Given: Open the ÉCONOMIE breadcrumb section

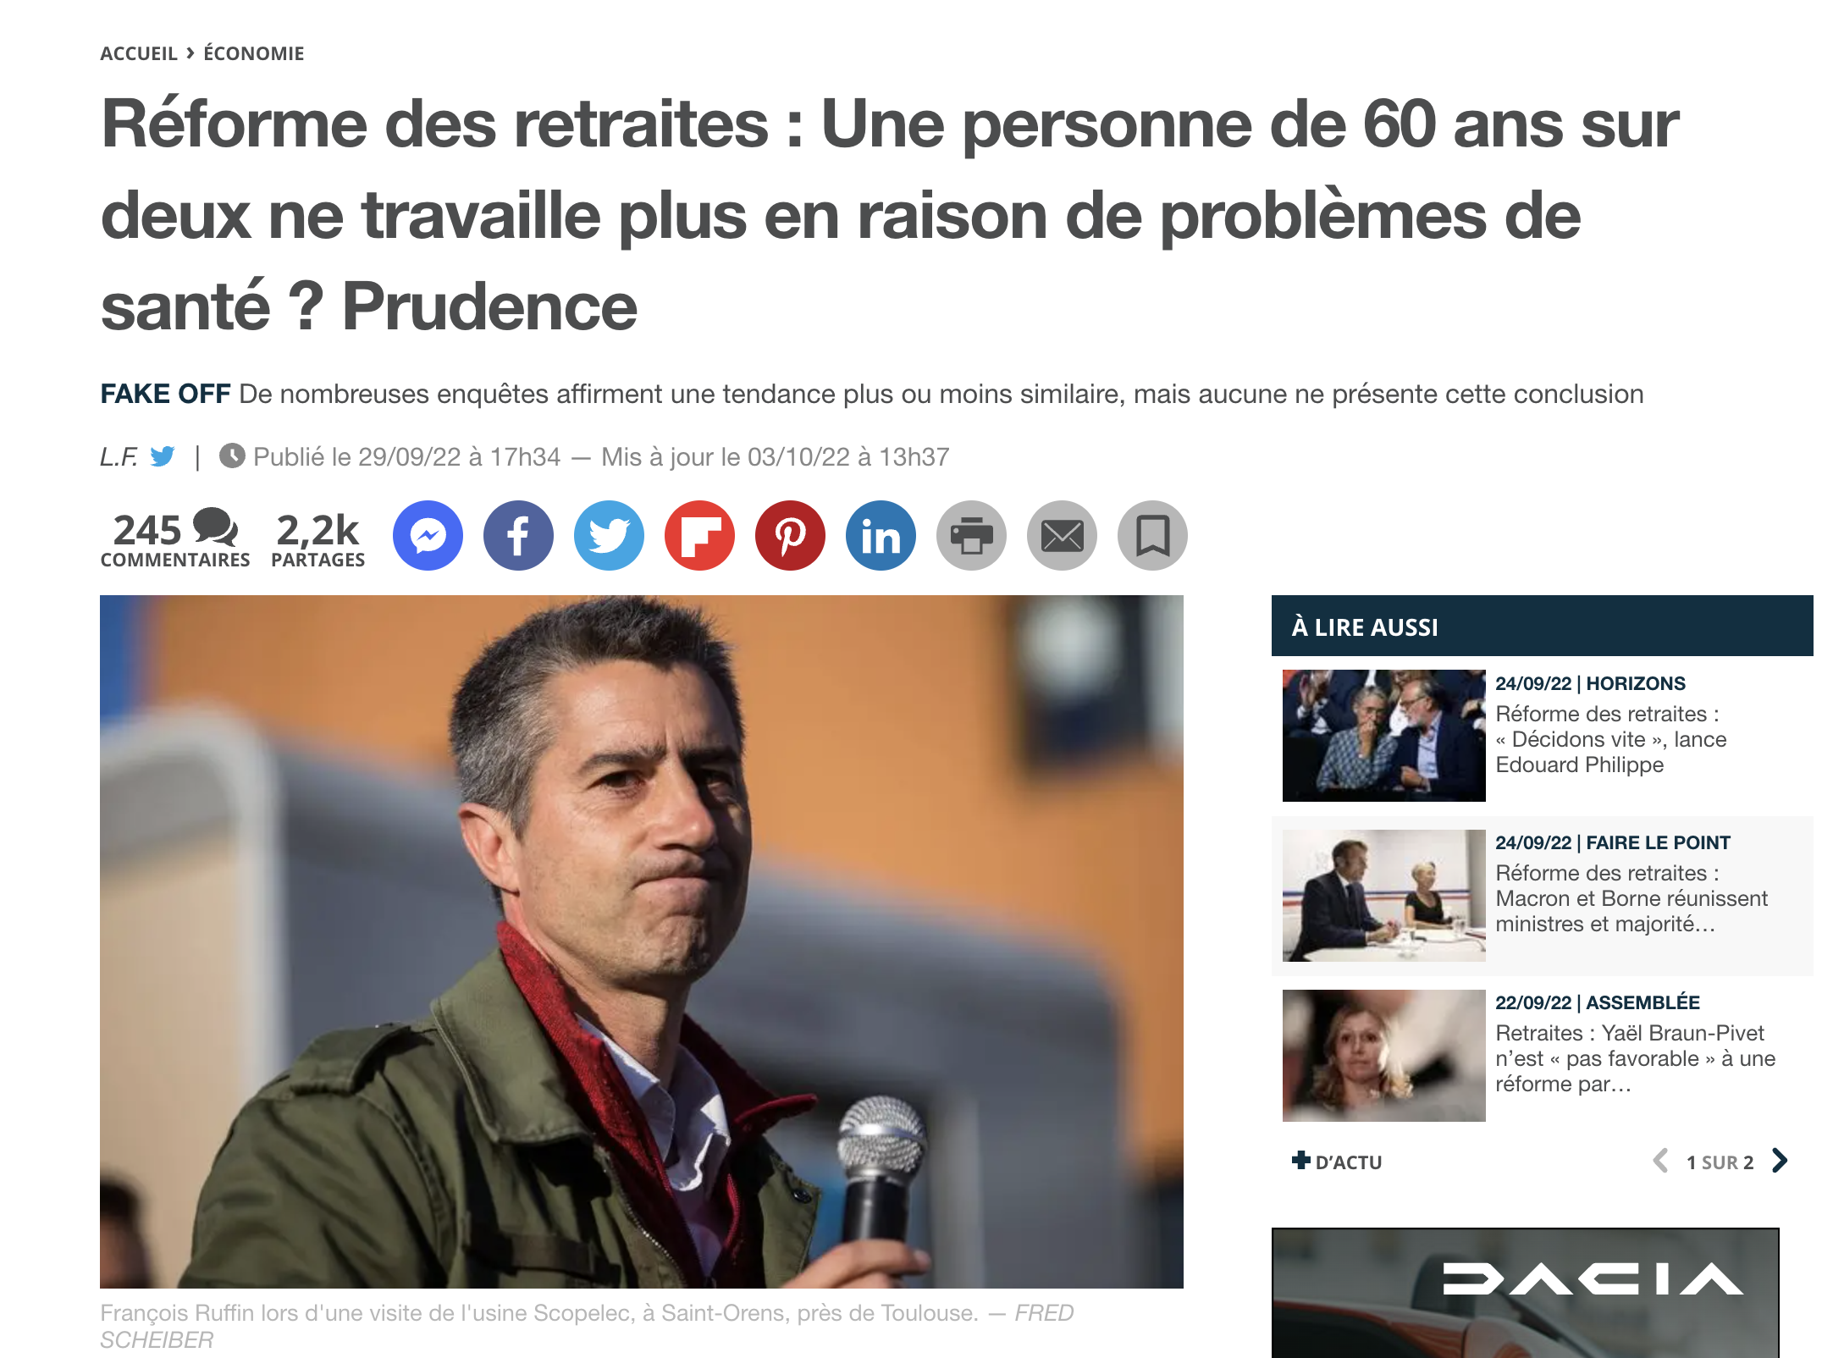Looking at the screenshot, I should [x=254, y=53].
